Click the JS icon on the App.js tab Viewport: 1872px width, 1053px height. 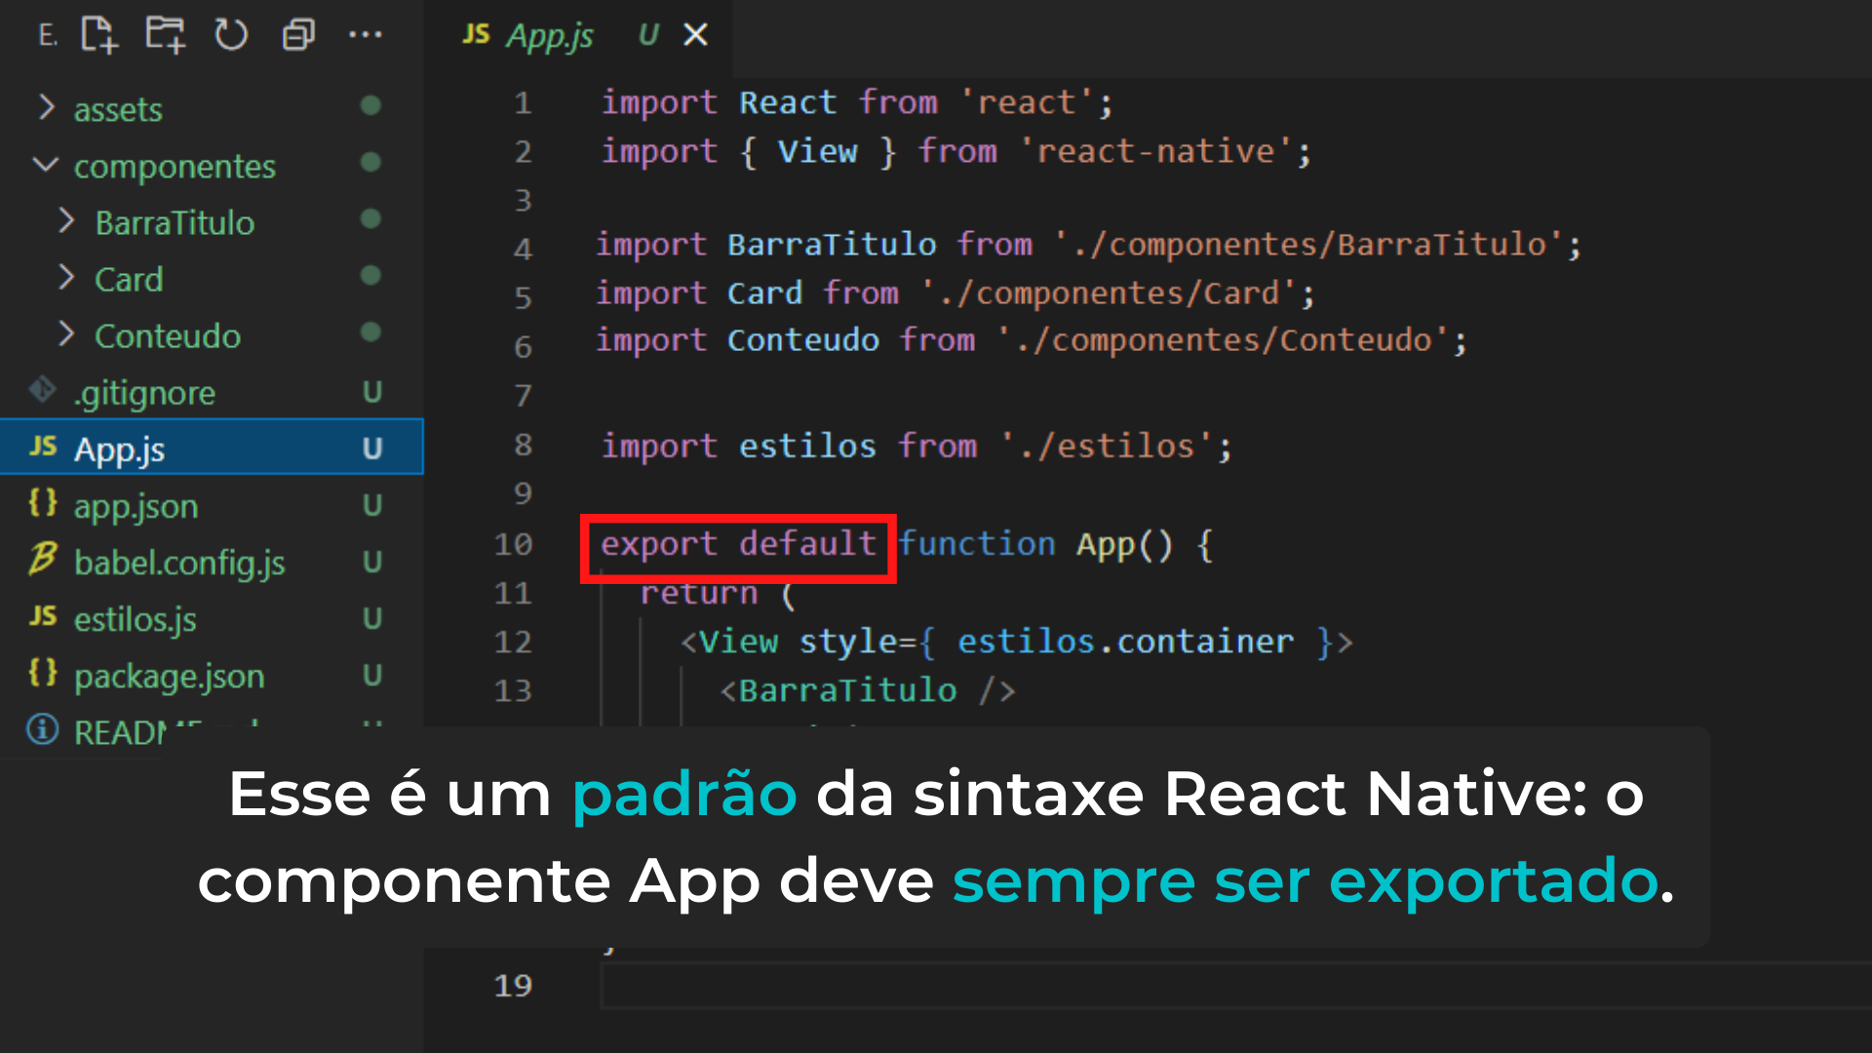[476, 34]
